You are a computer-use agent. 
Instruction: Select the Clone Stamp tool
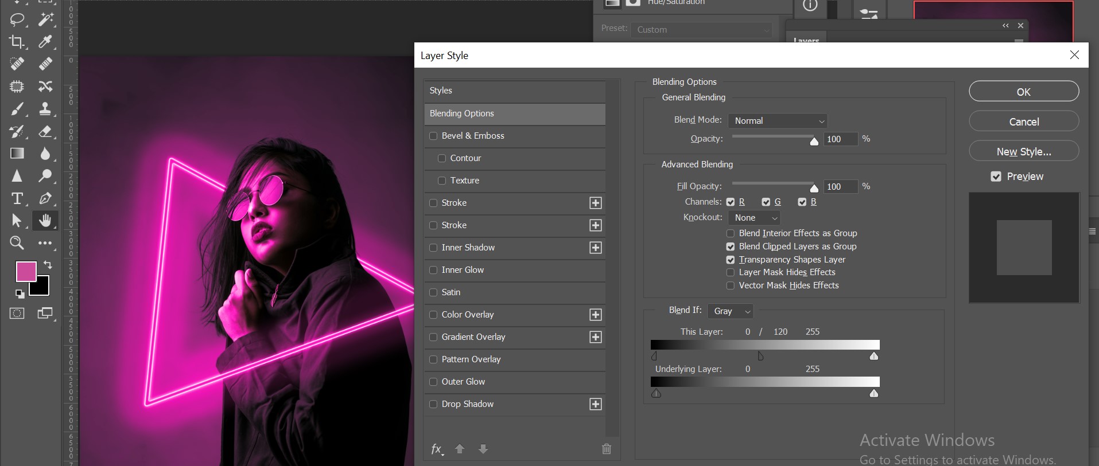point(45,109)
